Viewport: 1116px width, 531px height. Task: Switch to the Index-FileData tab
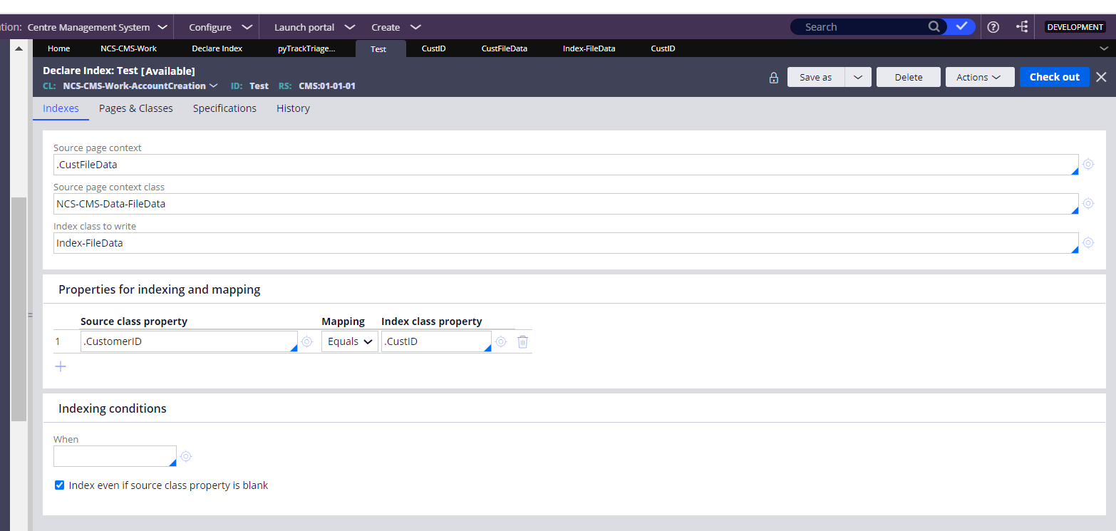(x=589, y=48)
